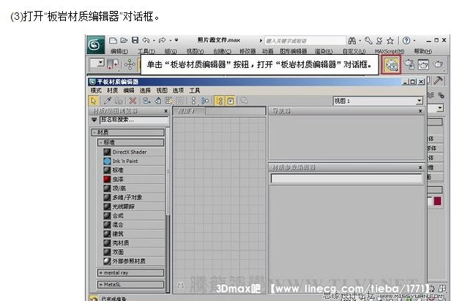Click the hammer Utilities tab icon
The width and height of the screenshot is (451, 301).
tap(438, 80)
